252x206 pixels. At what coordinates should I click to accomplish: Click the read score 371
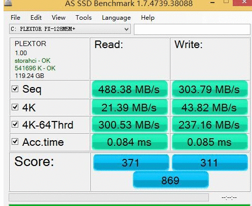pyautogui.click(x=131, y=162)
